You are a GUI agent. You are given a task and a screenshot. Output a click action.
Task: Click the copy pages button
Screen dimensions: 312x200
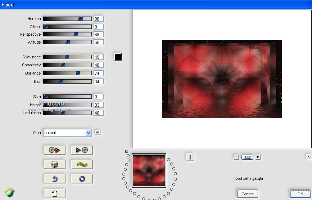tap(55, 194)
